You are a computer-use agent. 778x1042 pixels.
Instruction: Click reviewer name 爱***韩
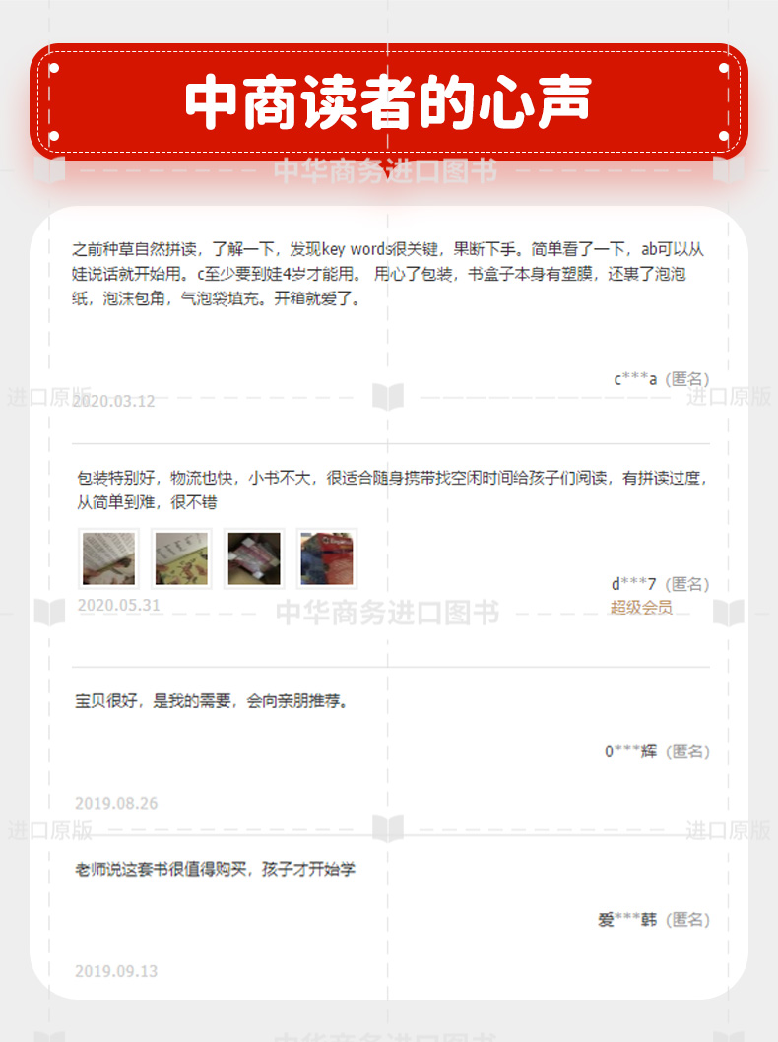click(627, 920)
